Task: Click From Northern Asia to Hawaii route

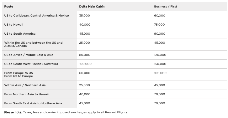Action: point(26,94)
